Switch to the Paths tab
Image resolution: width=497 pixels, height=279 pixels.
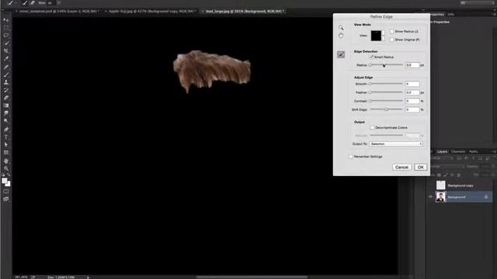click(473, 152)
